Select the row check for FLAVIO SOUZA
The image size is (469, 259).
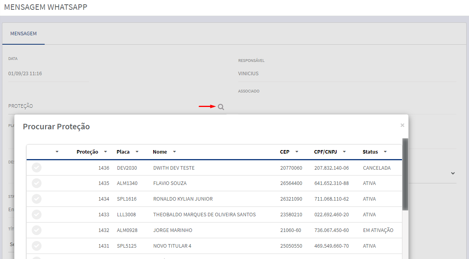[x=36, y=183]
